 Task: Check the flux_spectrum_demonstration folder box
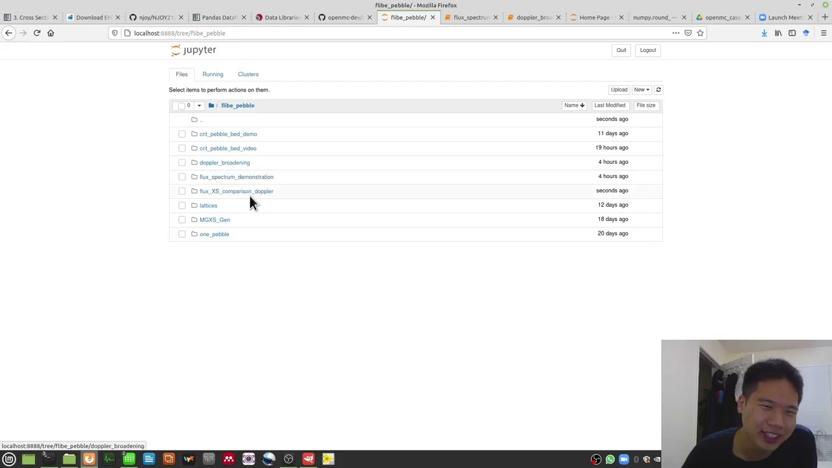click(182, 177)
